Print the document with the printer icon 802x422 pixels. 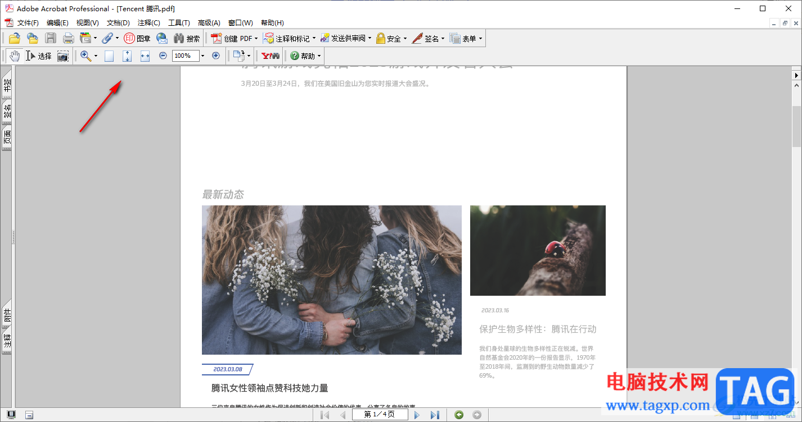click(x=69, y=38)
